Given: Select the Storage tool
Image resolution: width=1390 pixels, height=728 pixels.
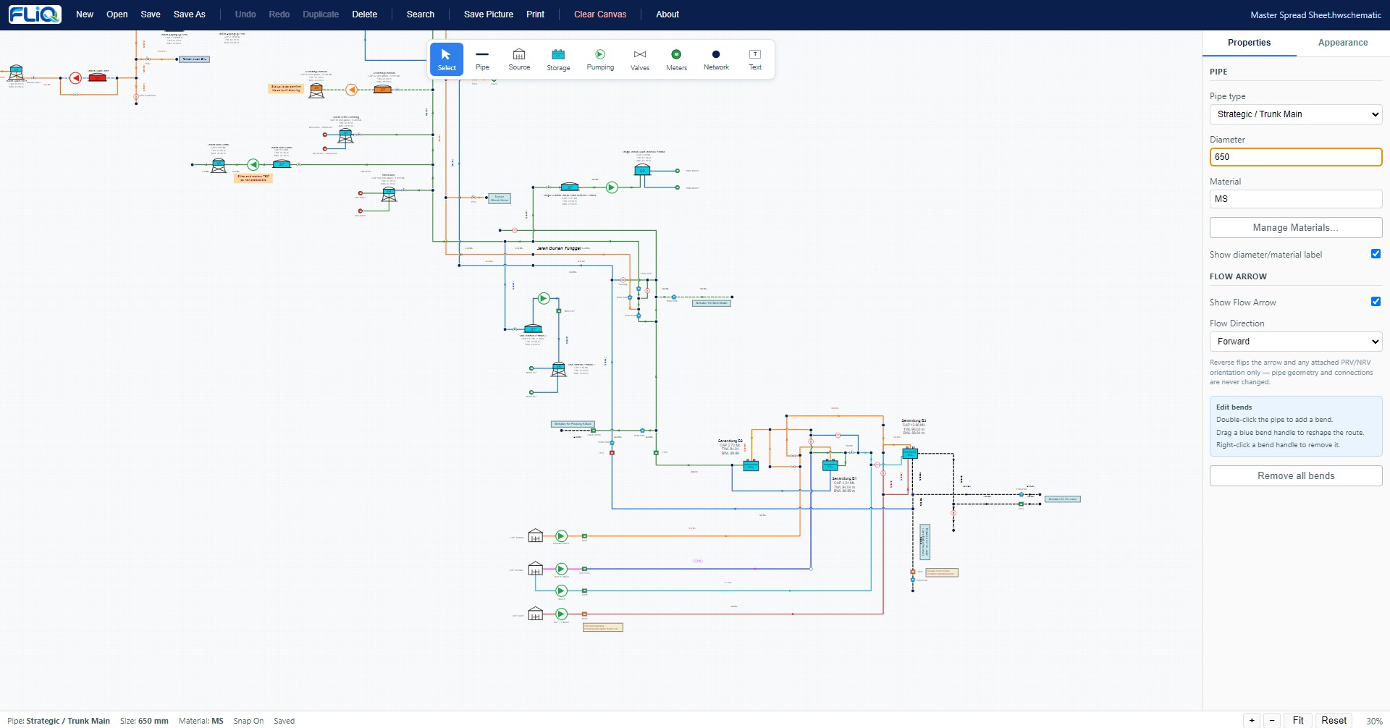Looking at the screenshot, I should tap(558, 59).
